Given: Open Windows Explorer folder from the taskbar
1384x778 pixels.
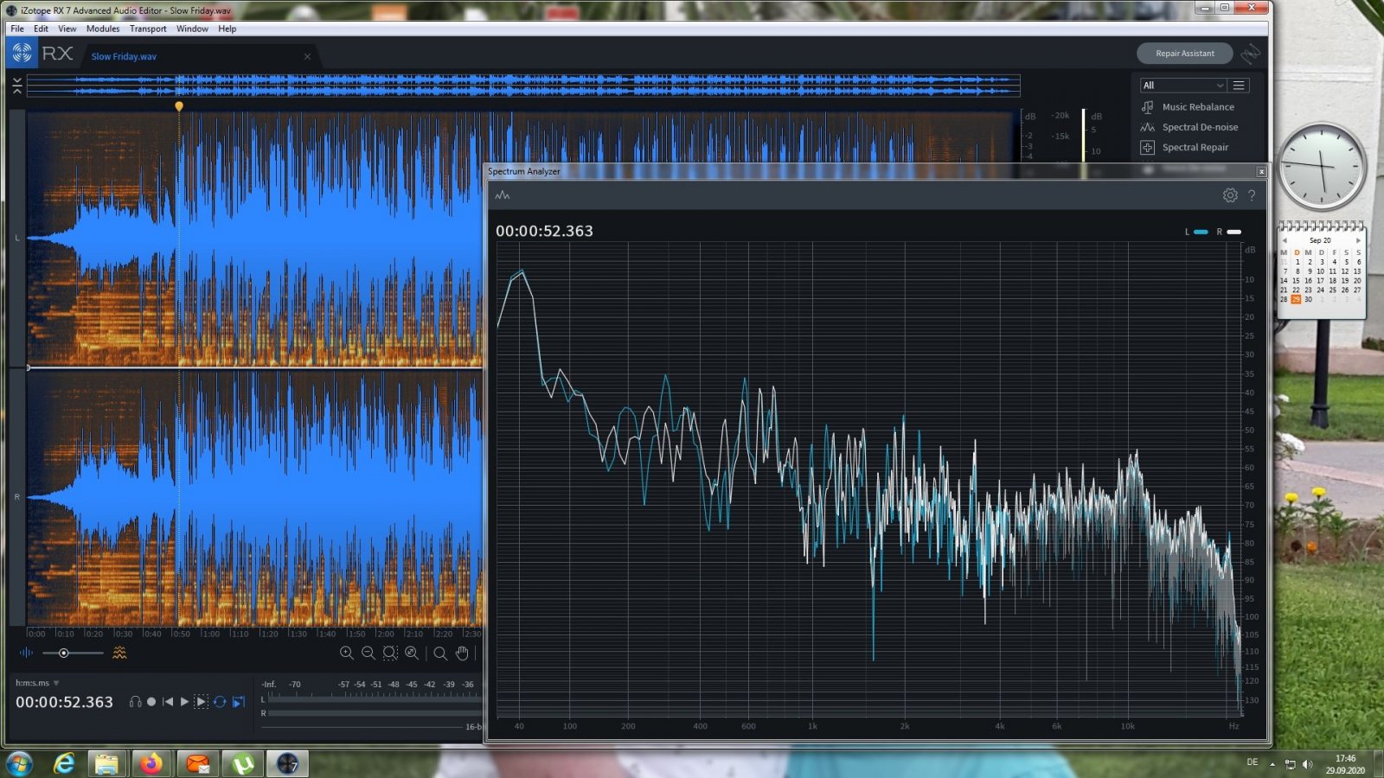Looking at the screenshot, I should pyautogui.click(x=106, y=763).
